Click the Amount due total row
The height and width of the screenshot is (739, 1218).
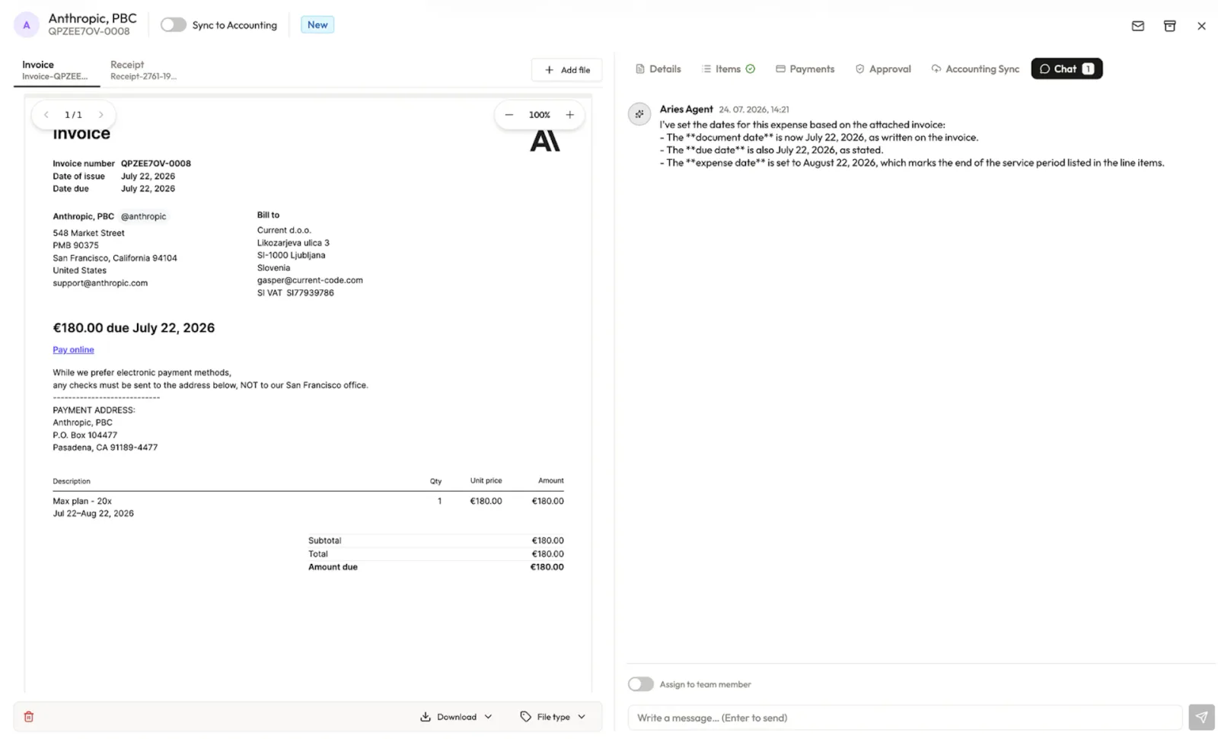tap(435, 567)
